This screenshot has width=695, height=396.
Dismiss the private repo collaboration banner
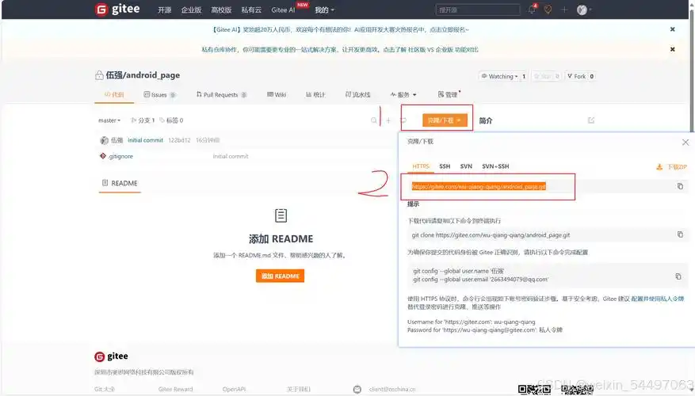pos(672,49)
